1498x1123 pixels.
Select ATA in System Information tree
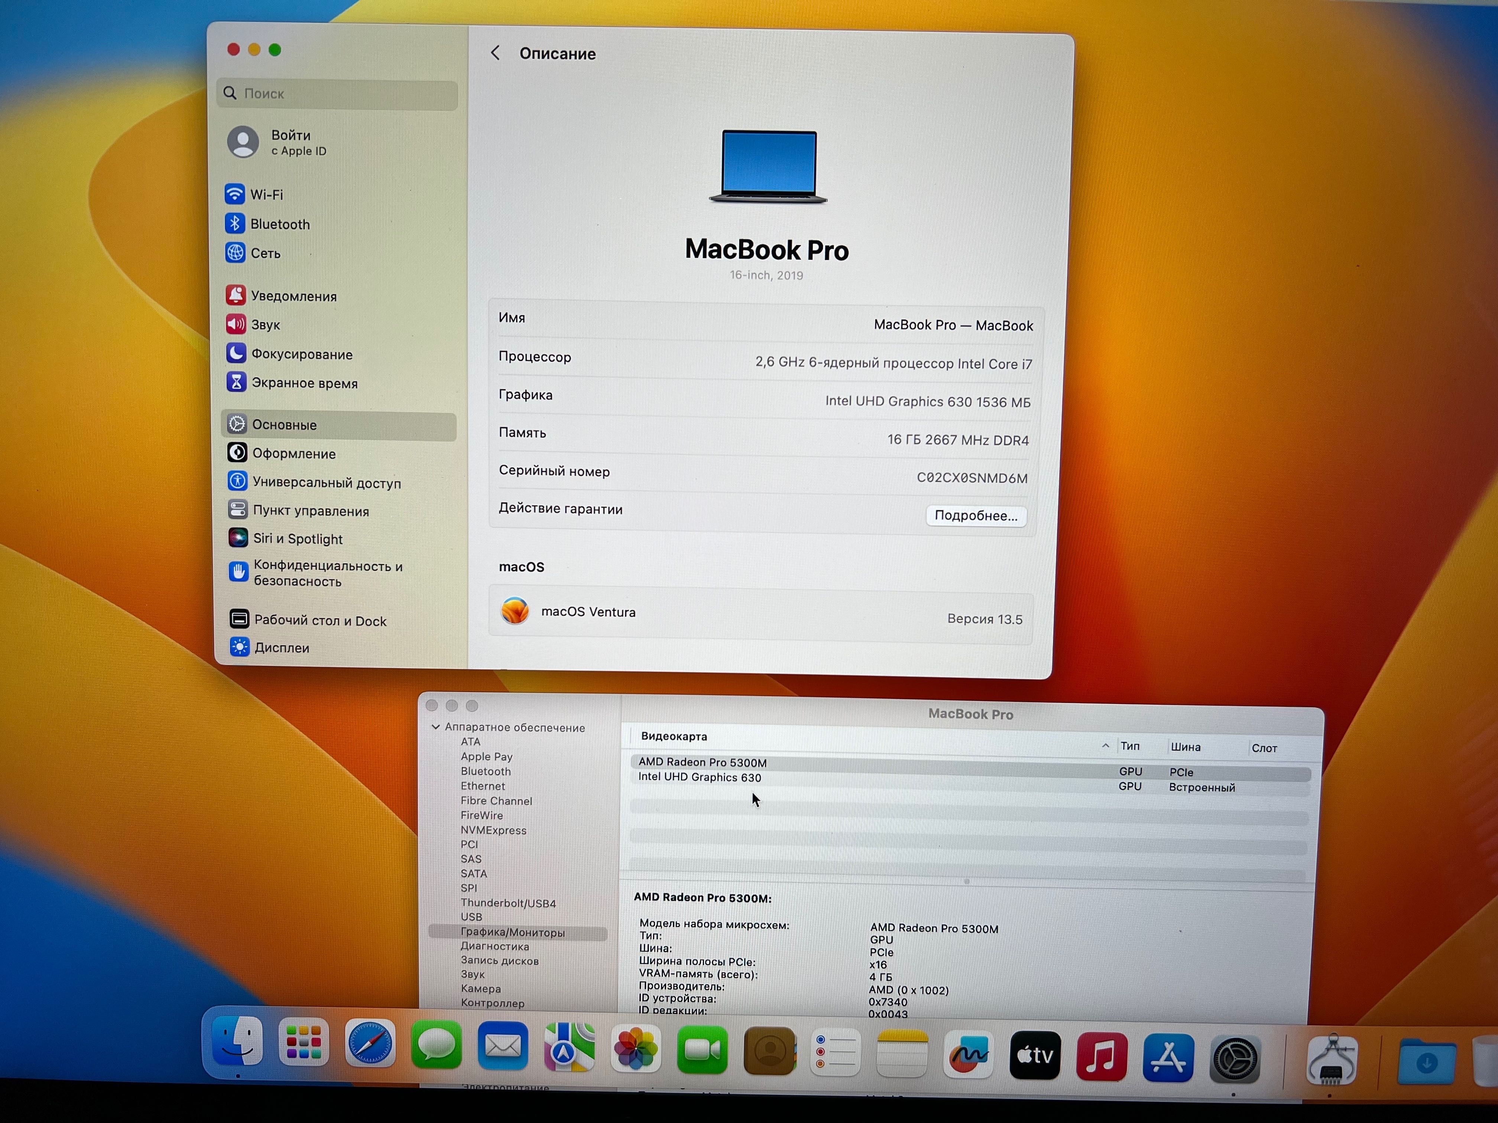471,742
